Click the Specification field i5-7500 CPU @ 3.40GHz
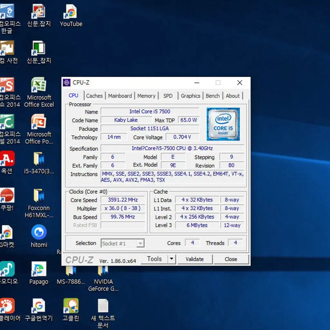330x330 pixels. coord(172,148)
